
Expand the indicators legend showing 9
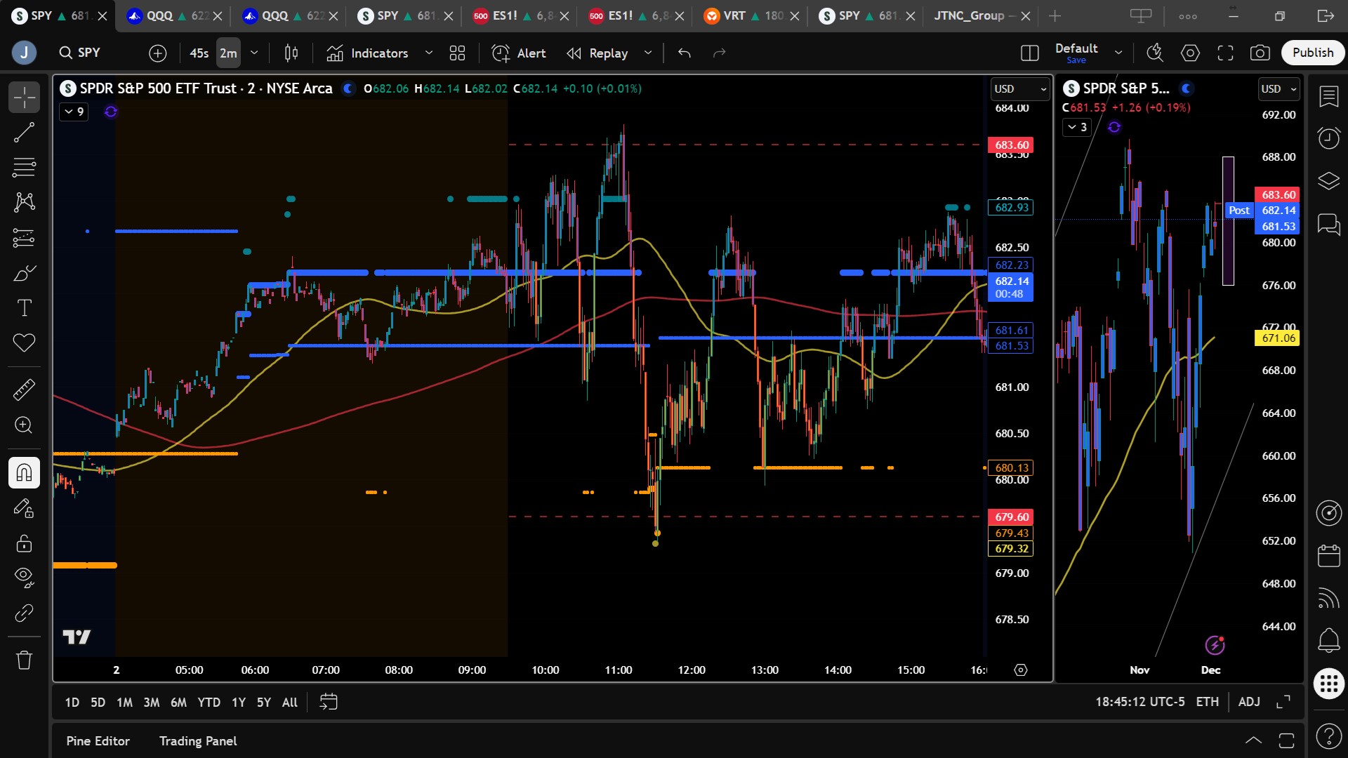coord(74,112)
